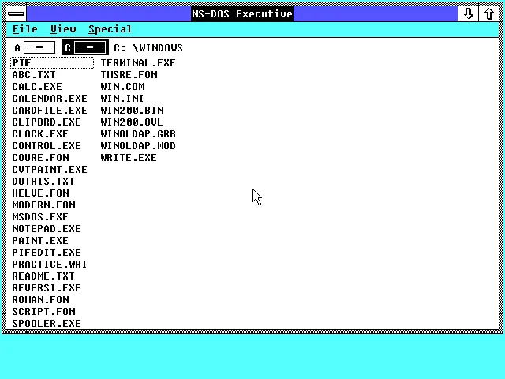The height and width of the screenshot is (379, 505).
Task: Select WINOLDAP.MOD file
Action: click(138, 145)
